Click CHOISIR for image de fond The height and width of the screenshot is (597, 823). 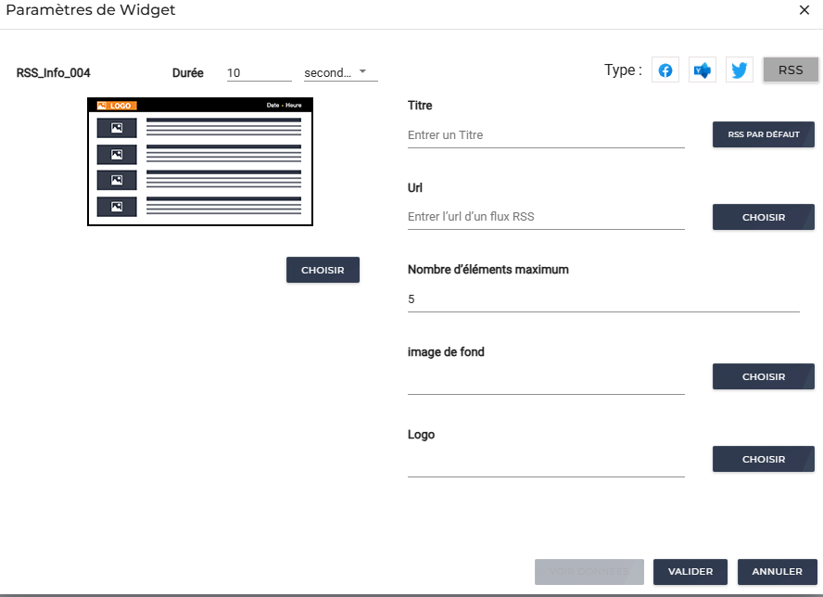coord(763,377)
